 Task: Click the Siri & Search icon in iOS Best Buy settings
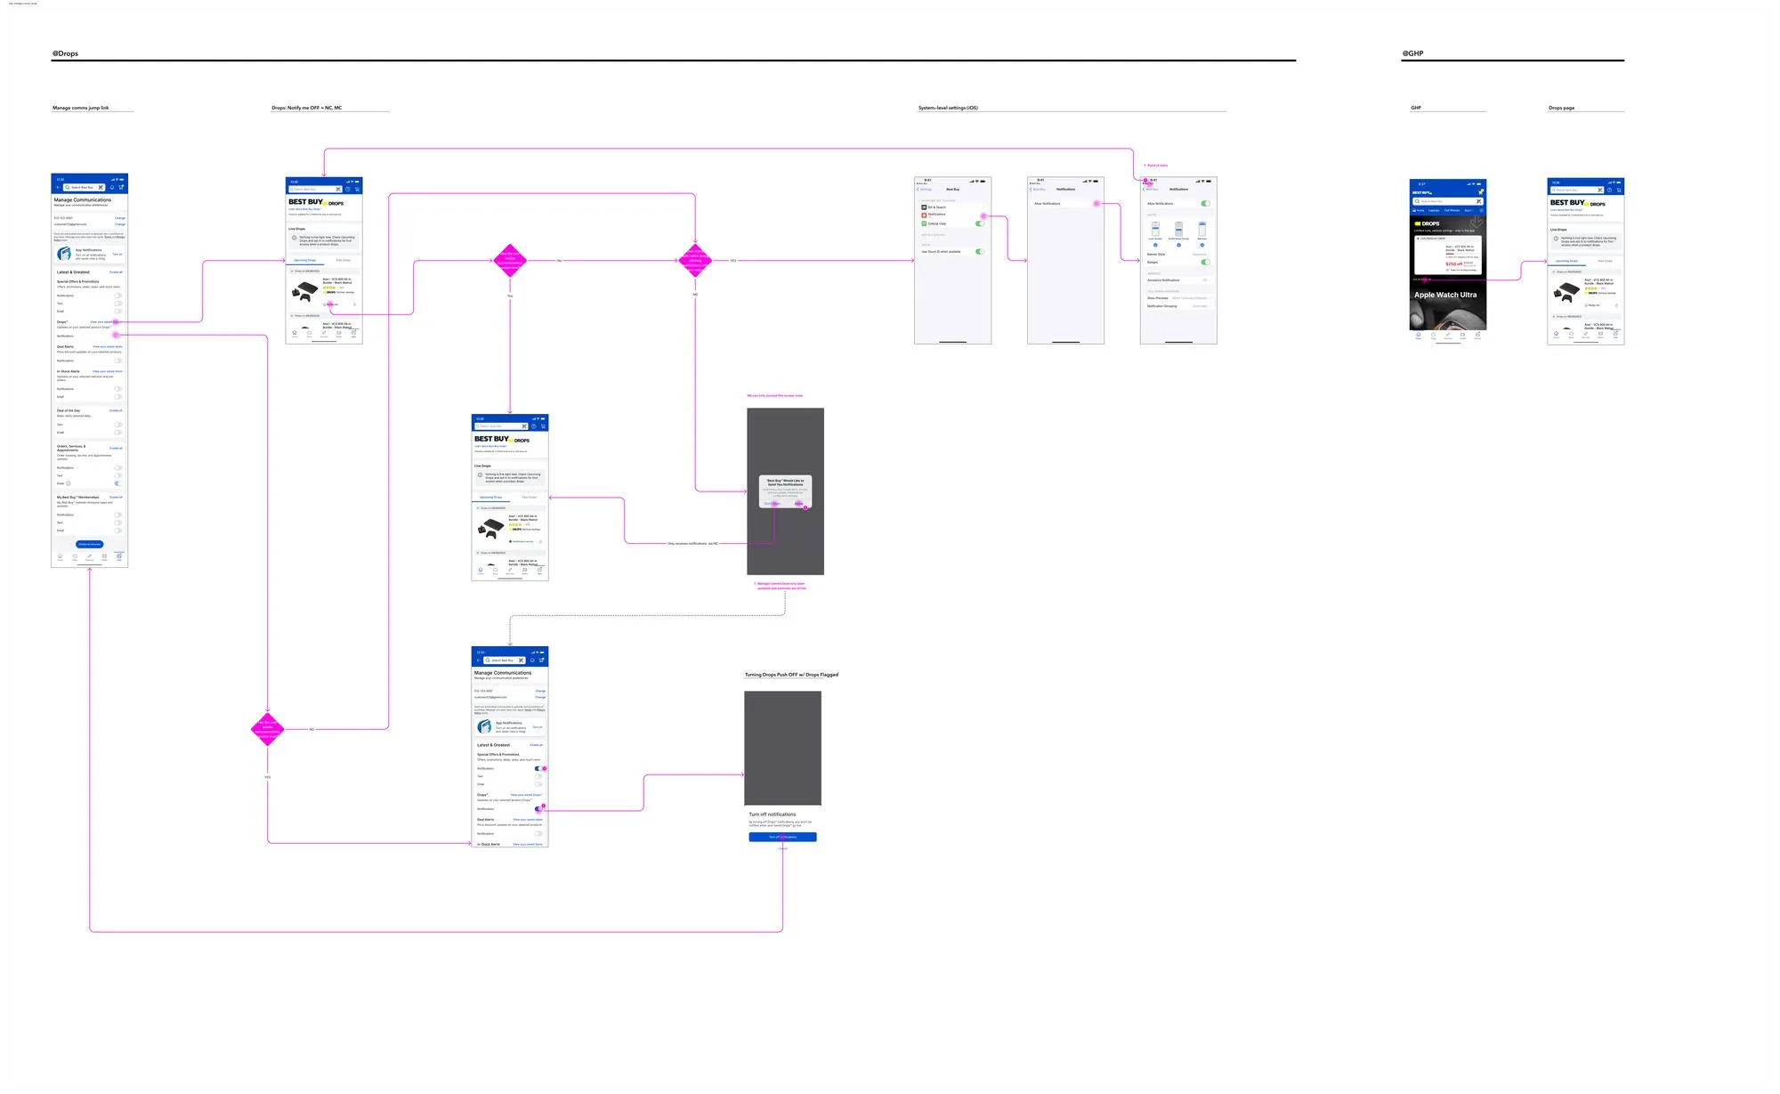pos(924,207)
